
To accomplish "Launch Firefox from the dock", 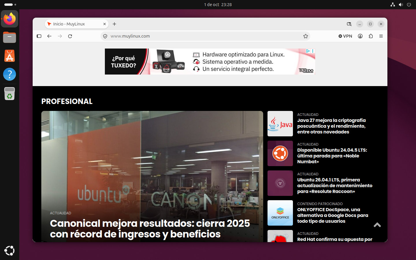I will [10, 19].
